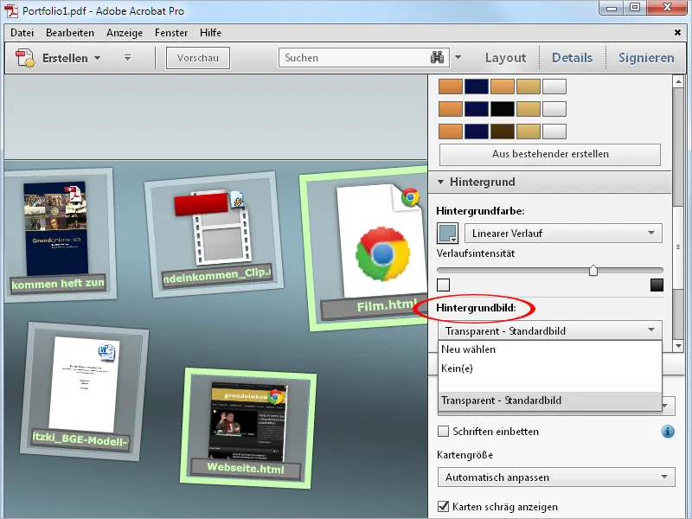Image resolution: width=692 pixels, height=519 pixels.
Task: Click the Vorschau button
Action: 198,58
